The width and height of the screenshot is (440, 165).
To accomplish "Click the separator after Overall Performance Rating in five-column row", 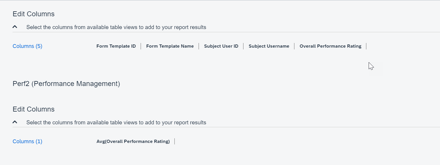I will [x=366, y=46].
